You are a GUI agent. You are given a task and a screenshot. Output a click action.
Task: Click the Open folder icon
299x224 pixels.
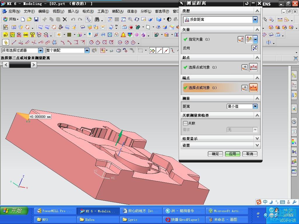(29, 19)
